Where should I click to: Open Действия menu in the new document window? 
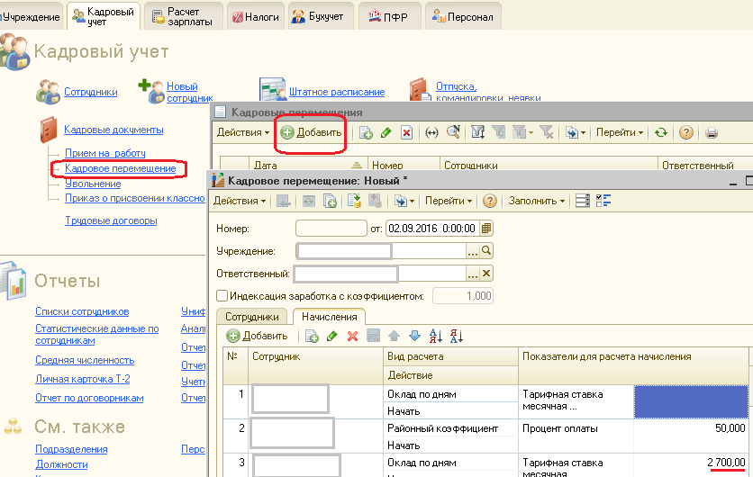tap(240, 201)
